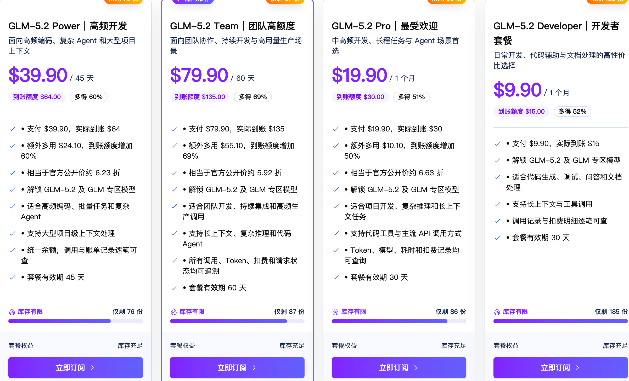Subscribe to the GLM-5.2 Developer plan

pyautogui.click(x=561, y=368)
